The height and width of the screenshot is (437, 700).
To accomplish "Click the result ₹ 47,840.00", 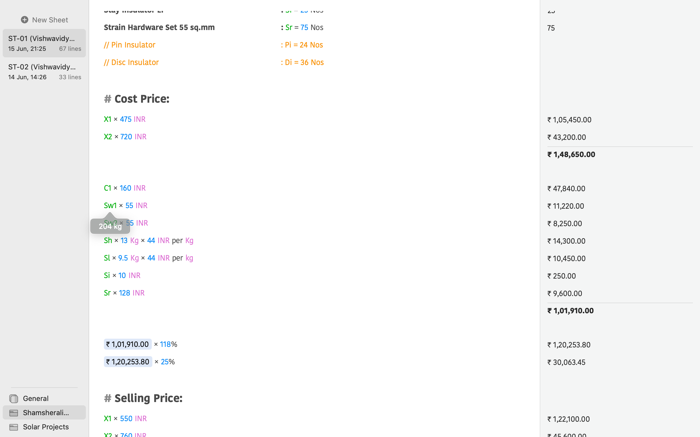I will click(x=566, y=188).
